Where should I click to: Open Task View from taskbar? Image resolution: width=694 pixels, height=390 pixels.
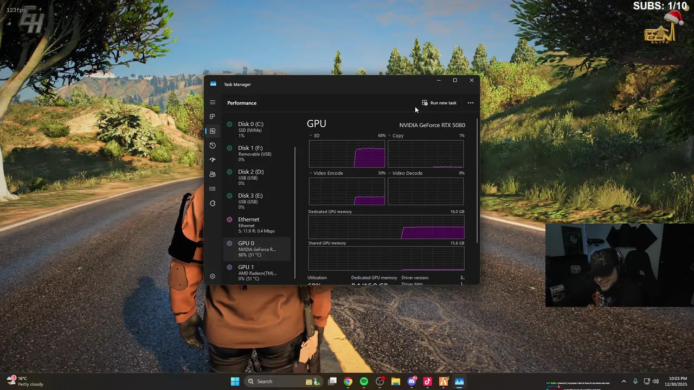[332, 381]
